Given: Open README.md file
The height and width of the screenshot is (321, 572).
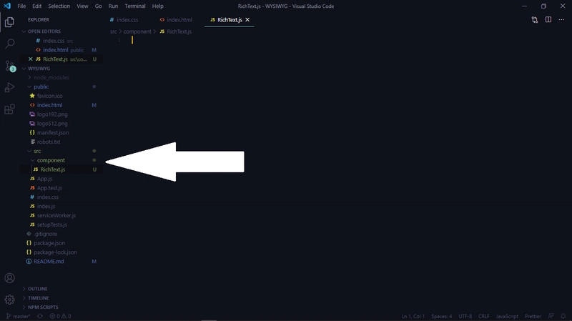Looking at the screenshot, I should coord(49,262).
